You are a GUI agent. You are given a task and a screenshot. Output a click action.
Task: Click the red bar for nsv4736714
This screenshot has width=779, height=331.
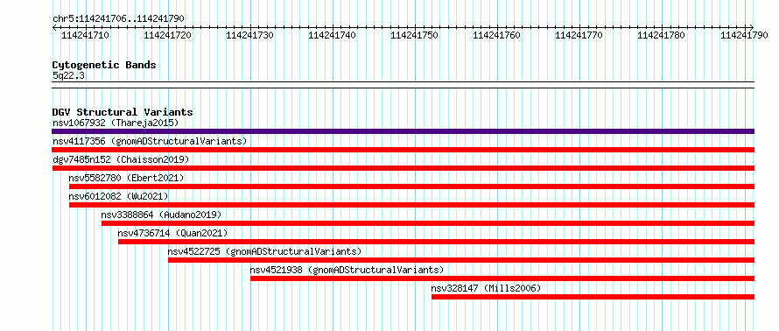point(436,242)
